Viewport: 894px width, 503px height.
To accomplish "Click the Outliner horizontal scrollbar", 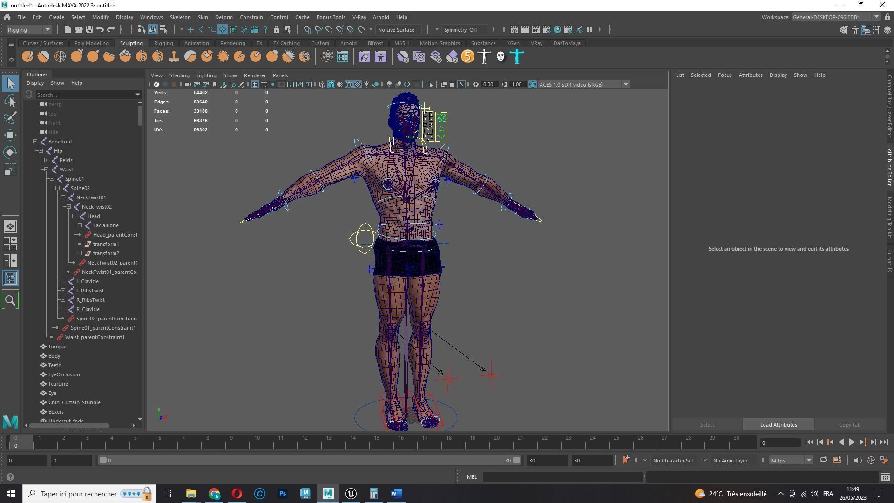I will [x=69, y=426].
